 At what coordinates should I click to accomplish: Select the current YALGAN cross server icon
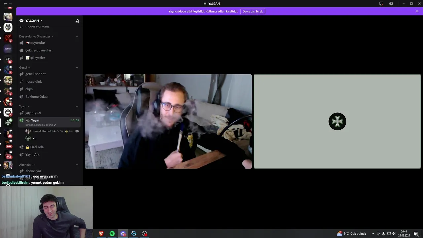[8, 123]
